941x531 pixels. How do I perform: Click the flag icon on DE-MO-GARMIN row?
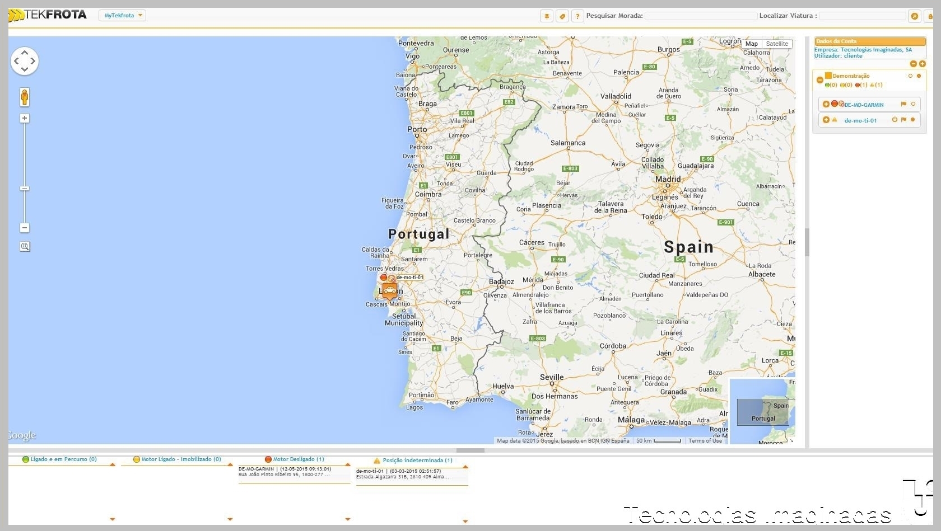[x=903, y=104]
